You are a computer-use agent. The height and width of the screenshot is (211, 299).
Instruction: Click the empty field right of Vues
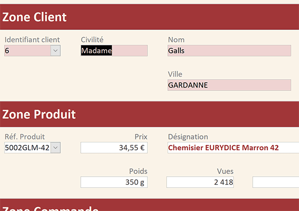pyautogui.click(x=276, y=182)
